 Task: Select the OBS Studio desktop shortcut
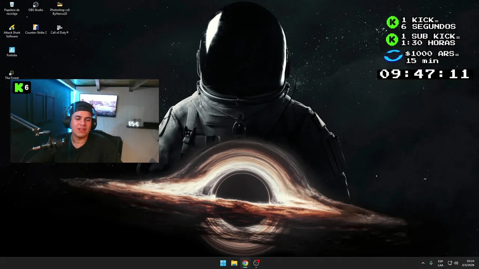36,7
